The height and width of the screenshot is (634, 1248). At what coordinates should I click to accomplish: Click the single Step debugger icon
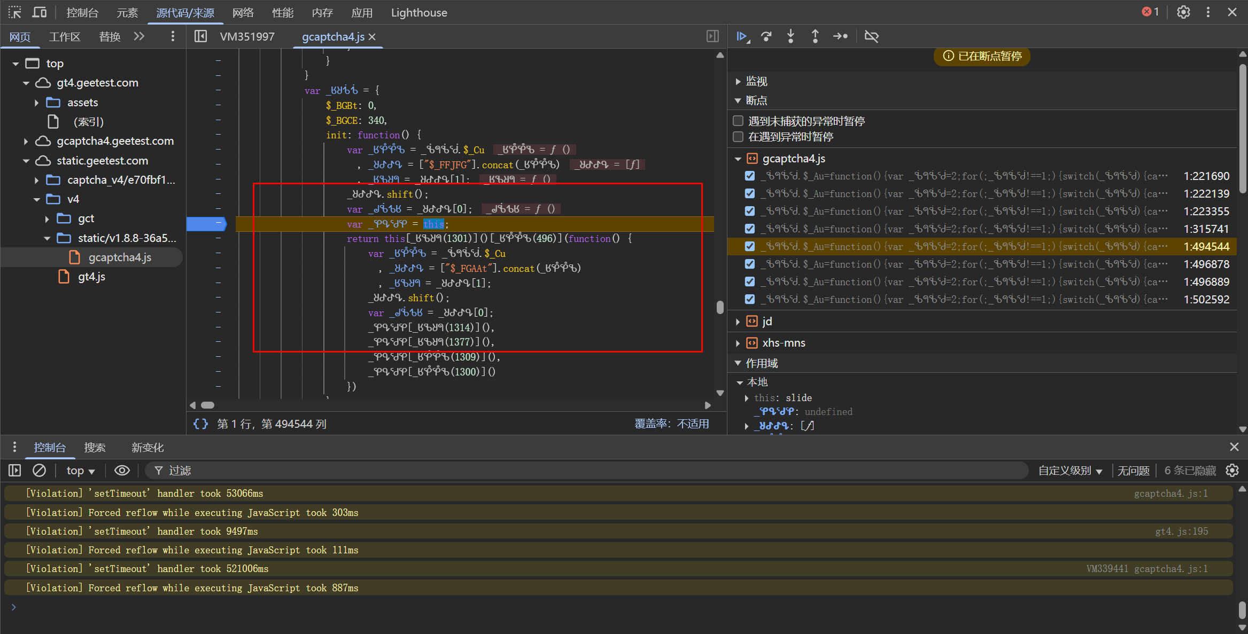(x=840, y=36)
